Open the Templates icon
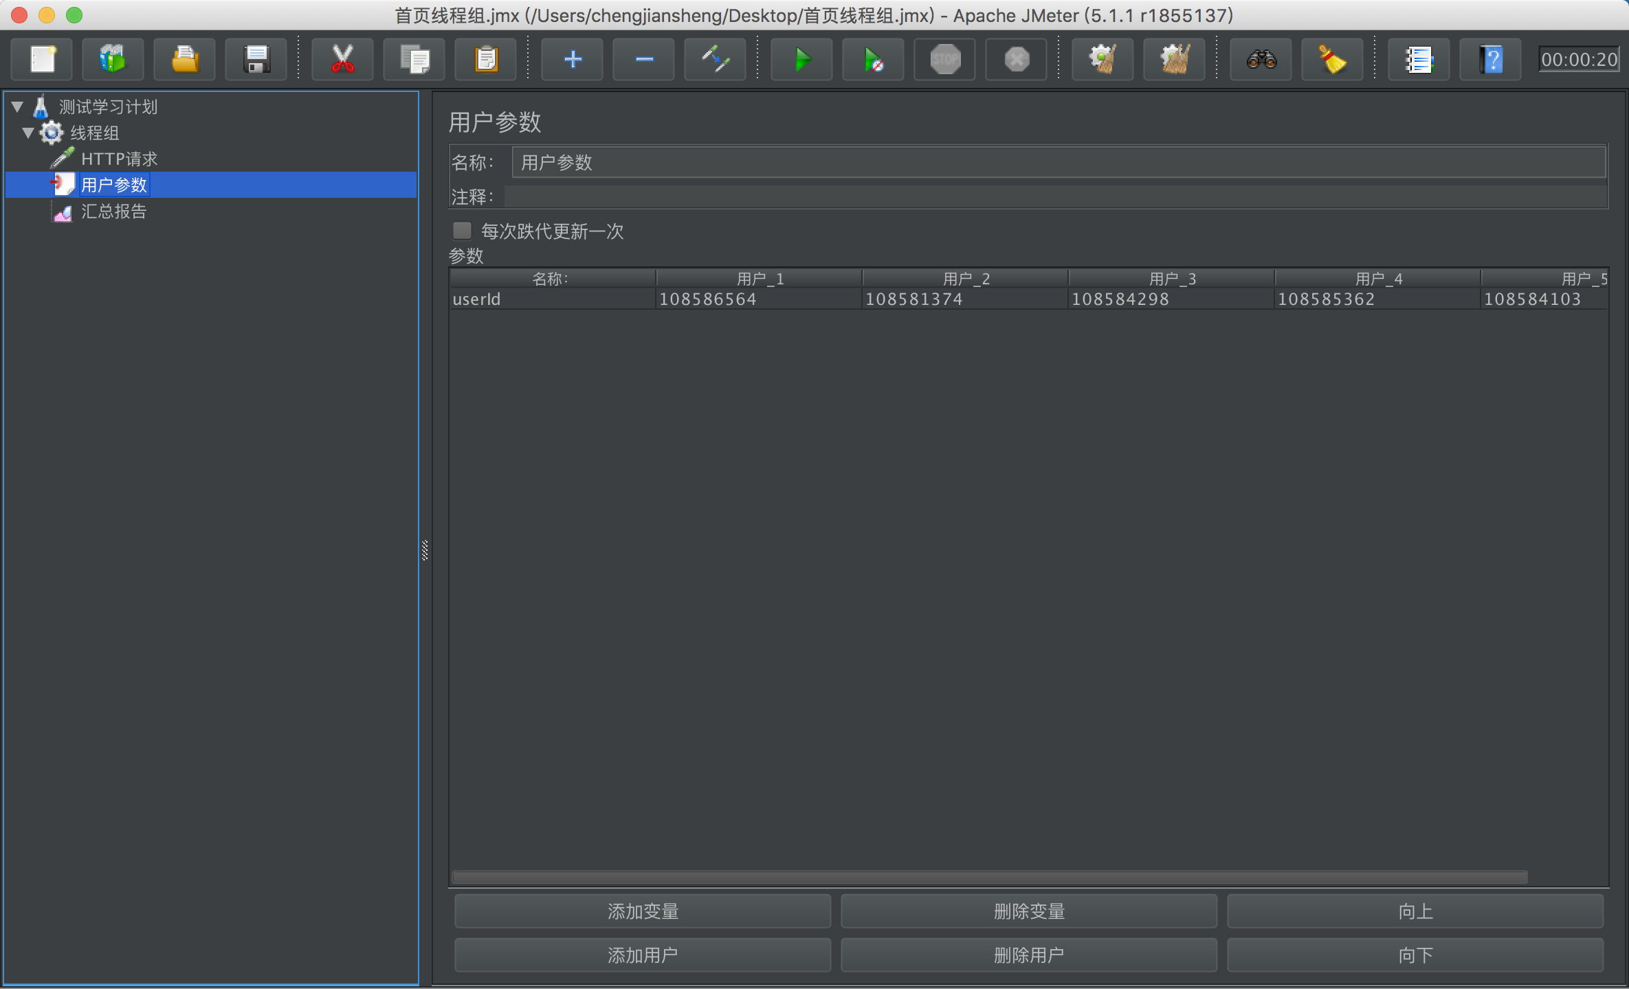 (x=113, y=60)
